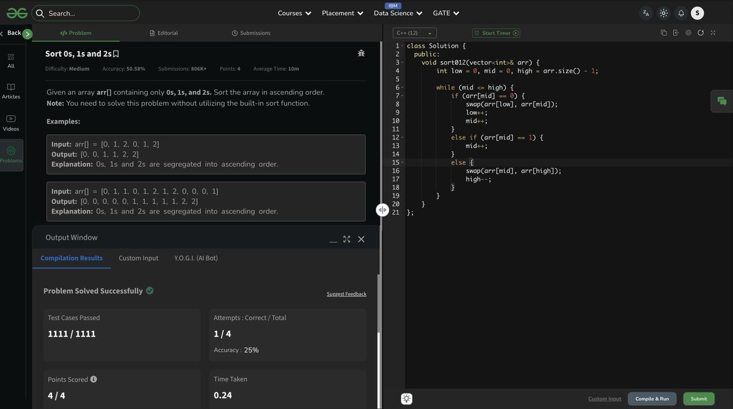Click the '1 / 4' attempts value
The width and height of the screenshot is (733, 409).
coord(222,334)
